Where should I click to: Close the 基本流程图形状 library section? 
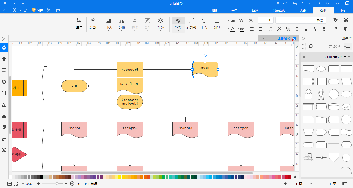(x=304, y=57)
